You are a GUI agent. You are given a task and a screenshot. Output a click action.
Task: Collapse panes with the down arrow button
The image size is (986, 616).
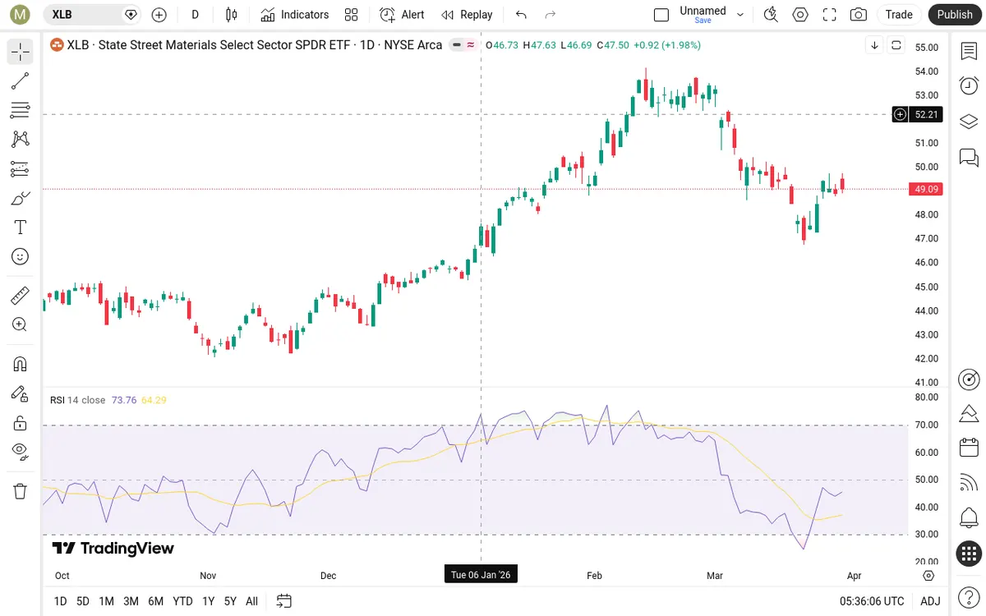[874, 45]
